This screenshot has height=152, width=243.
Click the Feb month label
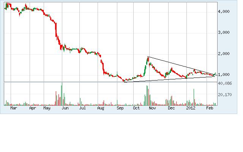tap(209, 108)
